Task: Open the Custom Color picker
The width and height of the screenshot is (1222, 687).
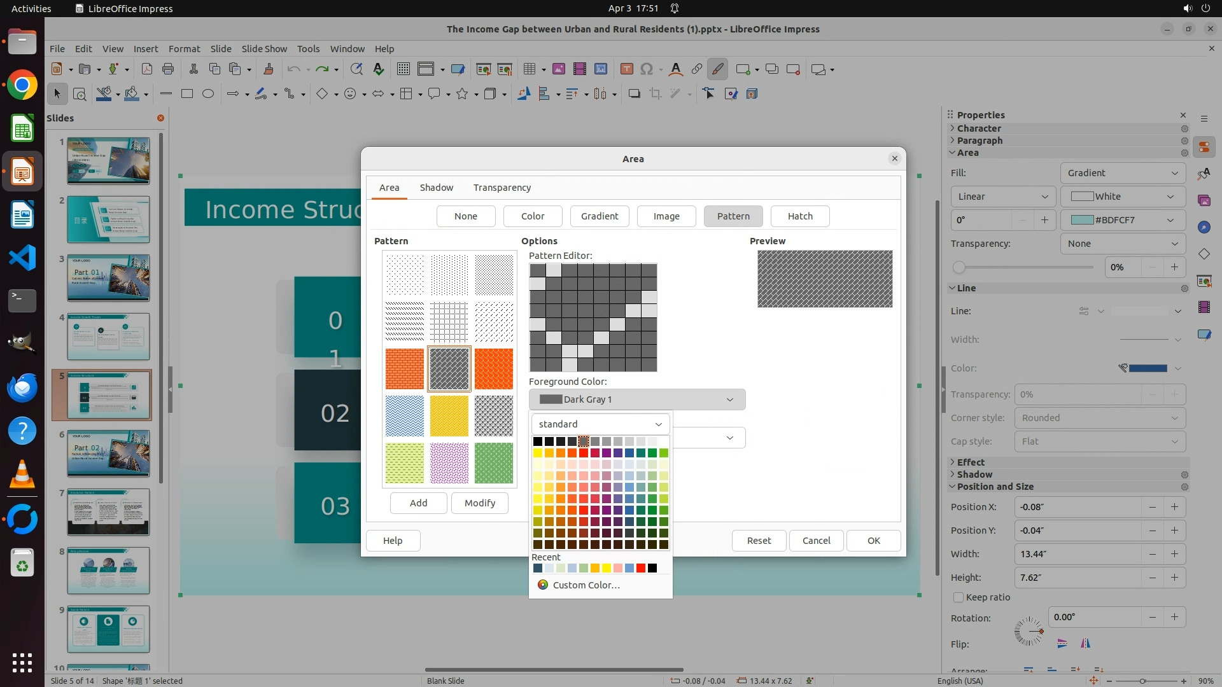Action: tap(586, 585)
